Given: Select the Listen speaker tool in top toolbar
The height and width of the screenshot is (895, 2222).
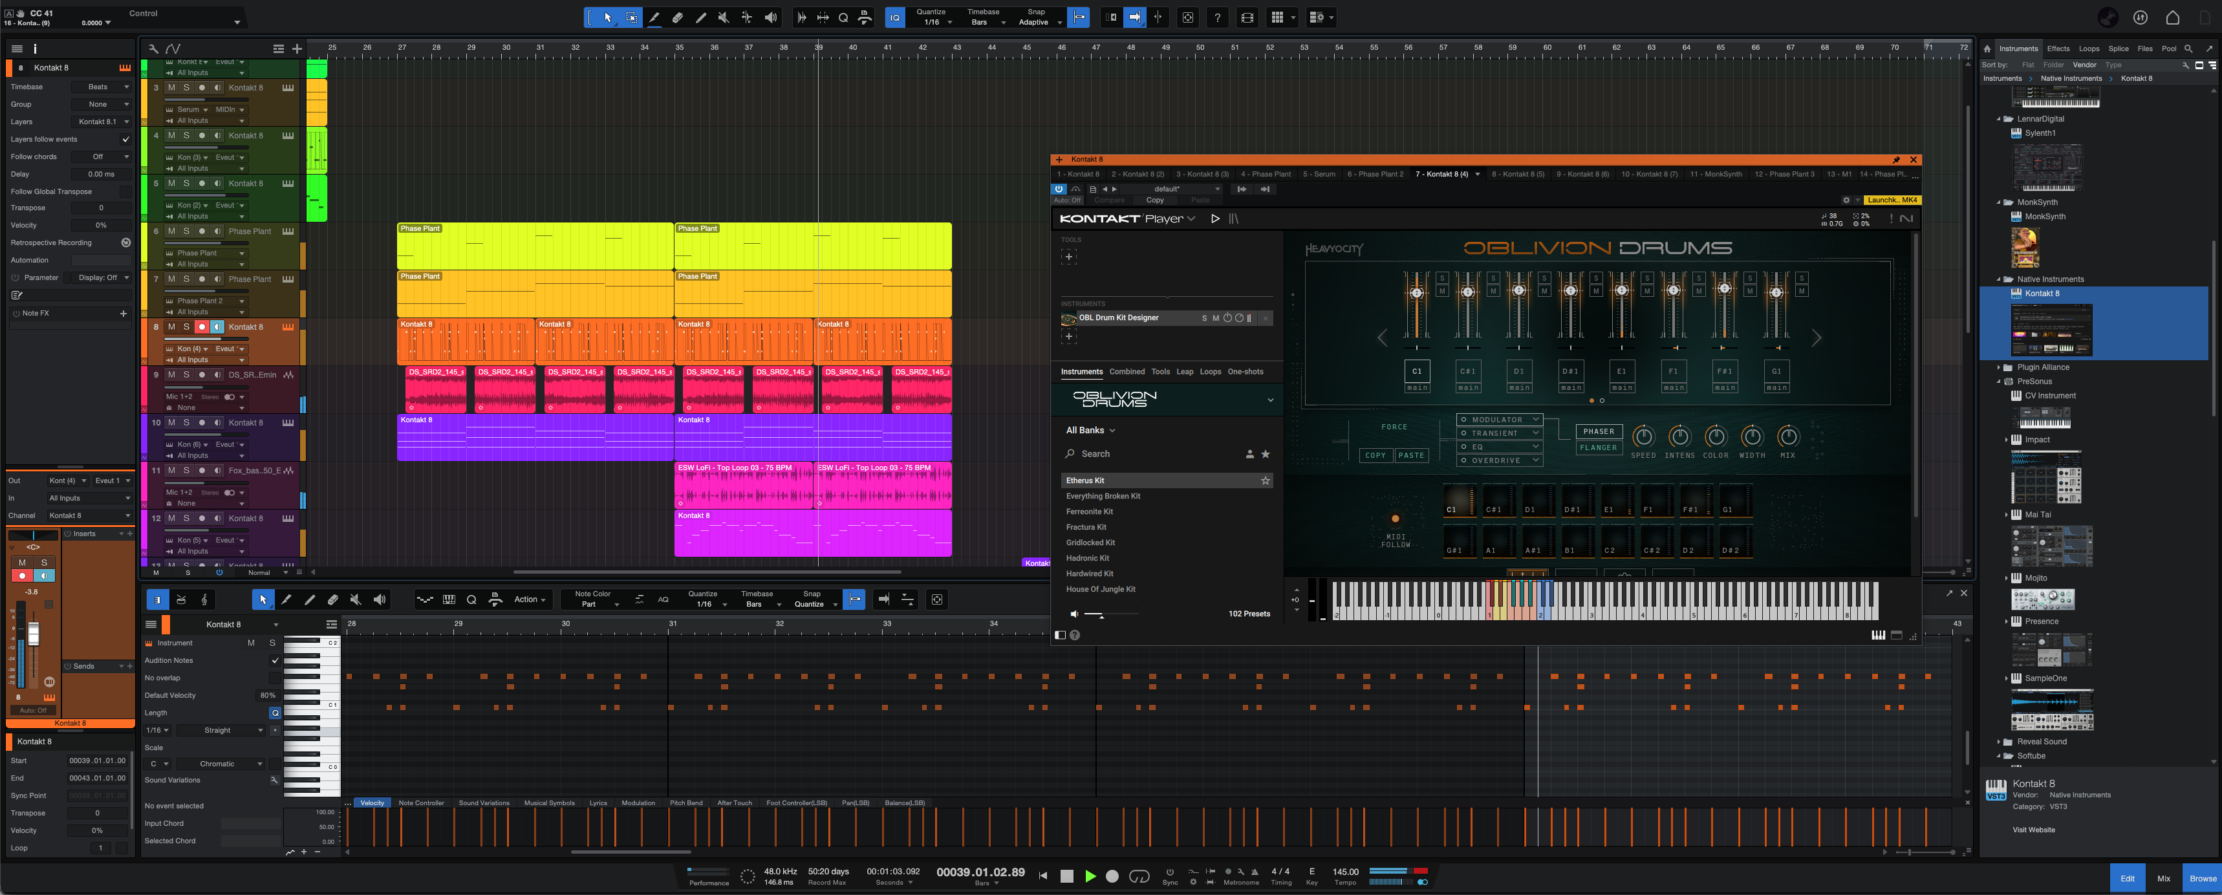Looking at the screenshot, I should tap(770, 17).
